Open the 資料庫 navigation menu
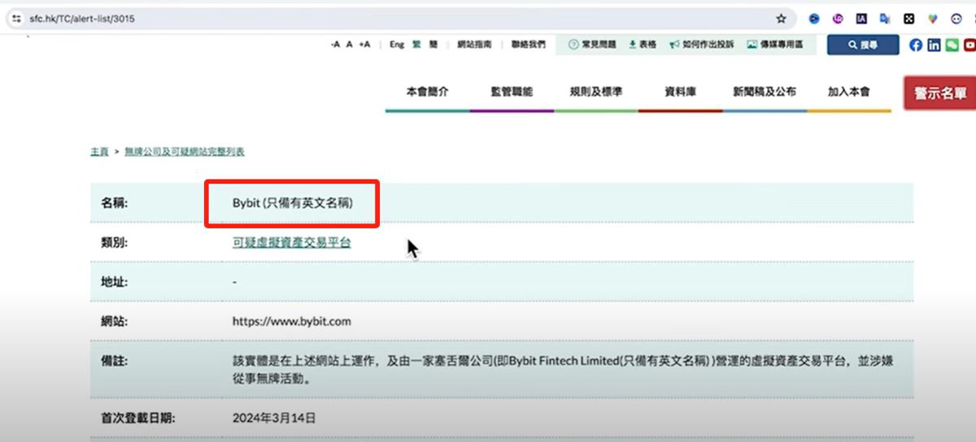Viewport: 976px width, 442px height. (x=680, y=92)
